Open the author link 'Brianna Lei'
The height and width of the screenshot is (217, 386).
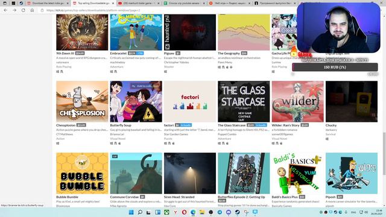[x=117, y=134]
